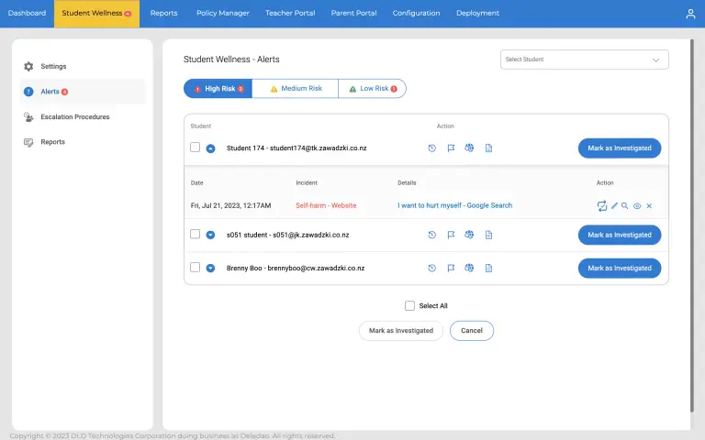Click the Cancel button

[x=472, y=331]
